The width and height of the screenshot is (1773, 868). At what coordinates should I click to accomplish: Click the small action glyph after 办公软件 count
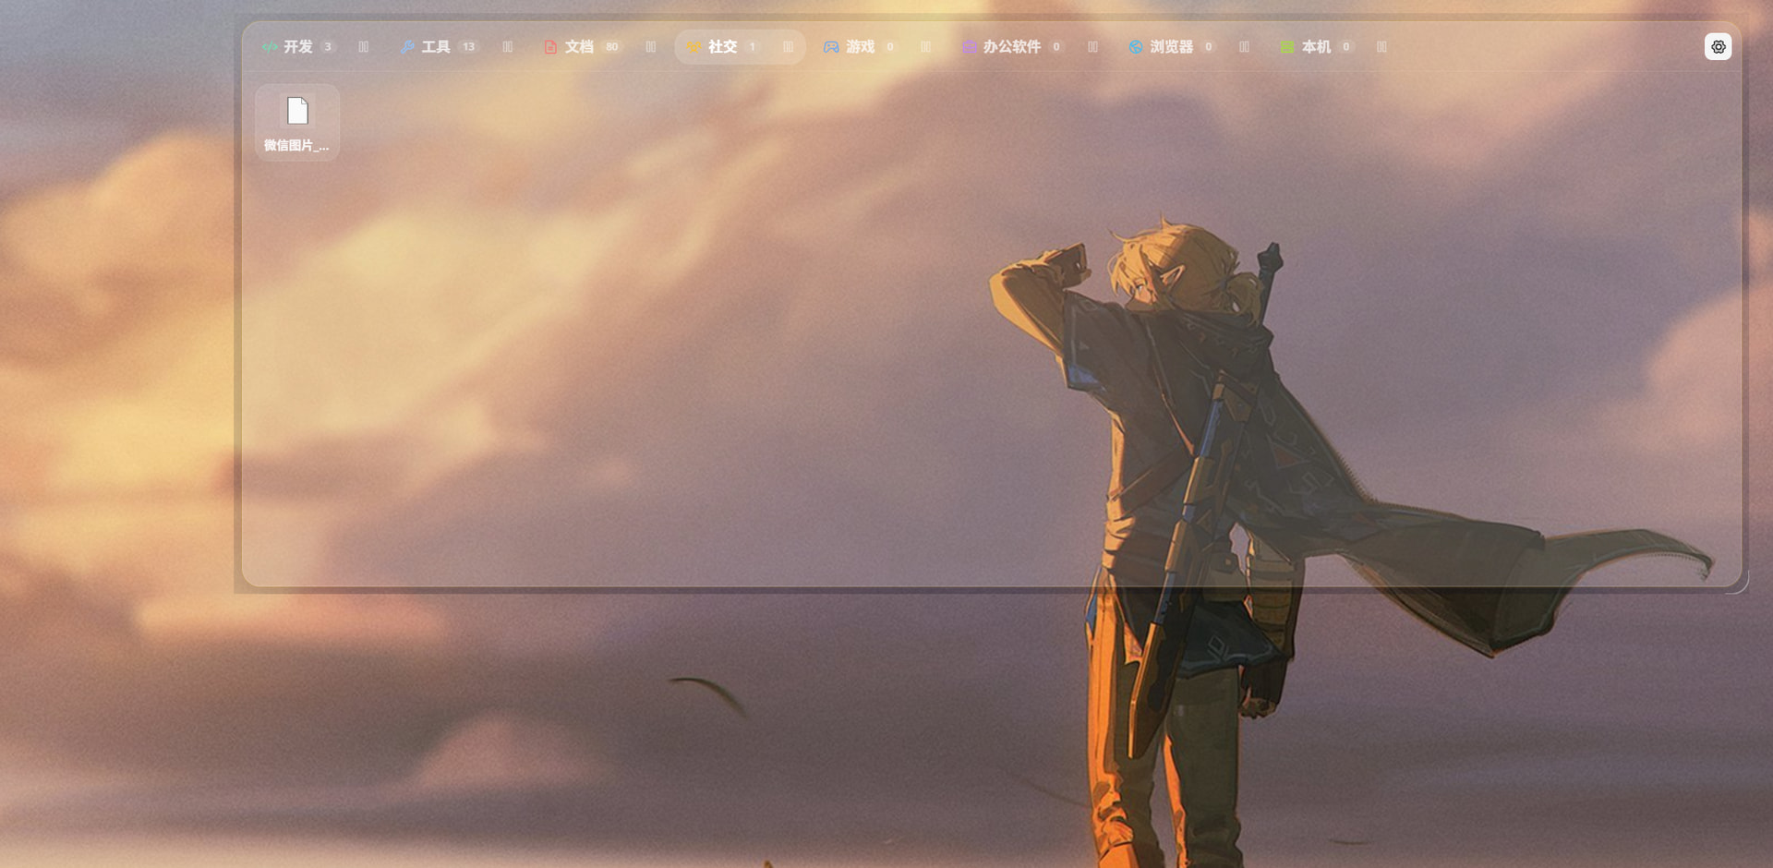pyautogui.click(x=1093, y=47)
